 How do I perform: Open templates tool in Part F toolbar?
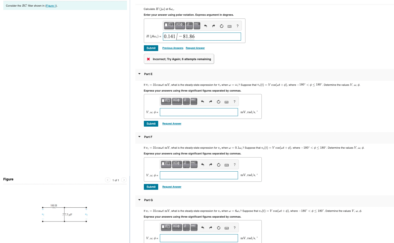(x=166, y=164)
